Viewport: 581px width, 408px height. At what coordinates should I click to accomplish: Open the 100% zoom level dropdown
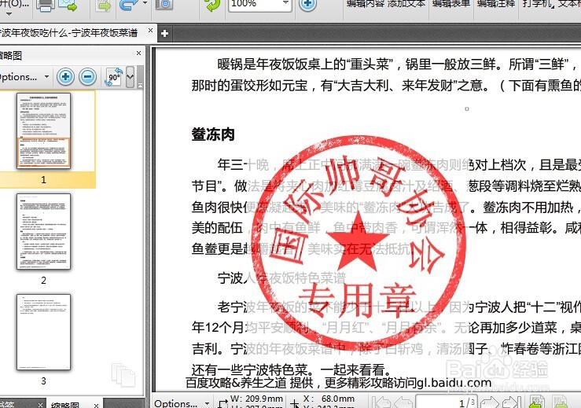pos(285,3)
